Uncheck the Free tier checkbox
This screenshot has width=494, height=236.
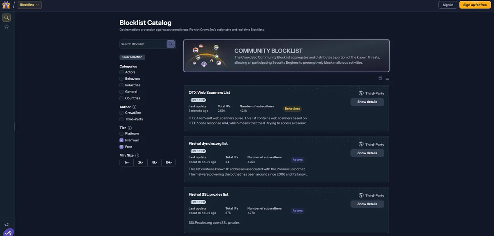click(121, 147)
